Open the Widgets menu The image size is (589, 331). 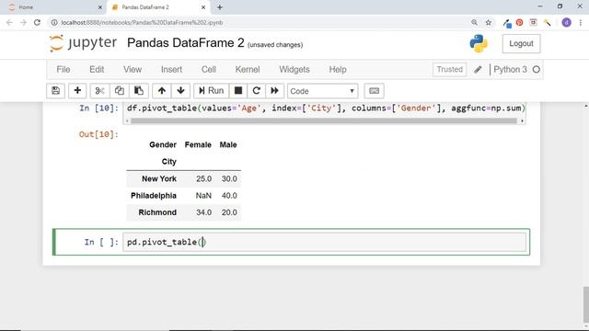pos(294,70)
